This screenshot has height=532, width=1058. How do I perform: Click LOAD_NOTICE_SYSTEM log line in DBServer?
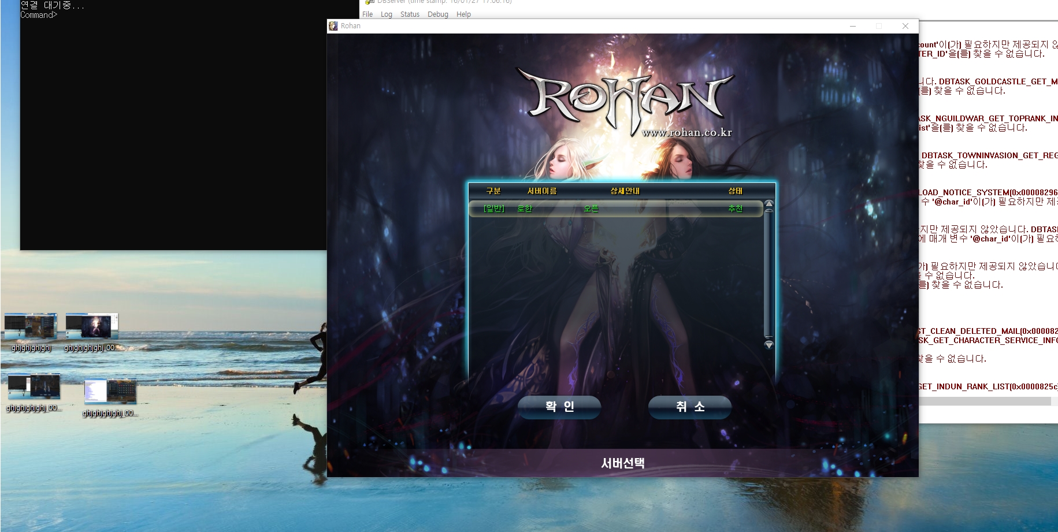(988, 192)
